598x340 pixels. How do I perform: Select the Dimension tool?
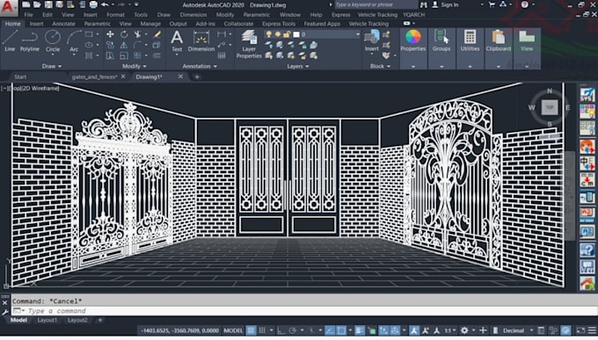click(201, 40)
